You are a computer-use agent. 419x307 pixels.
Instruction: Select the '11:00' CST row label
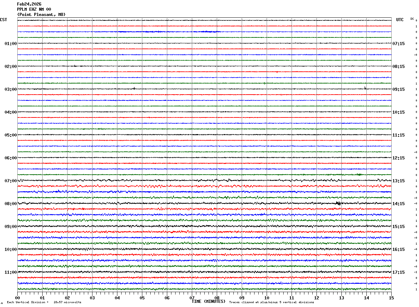click(11, 272)
